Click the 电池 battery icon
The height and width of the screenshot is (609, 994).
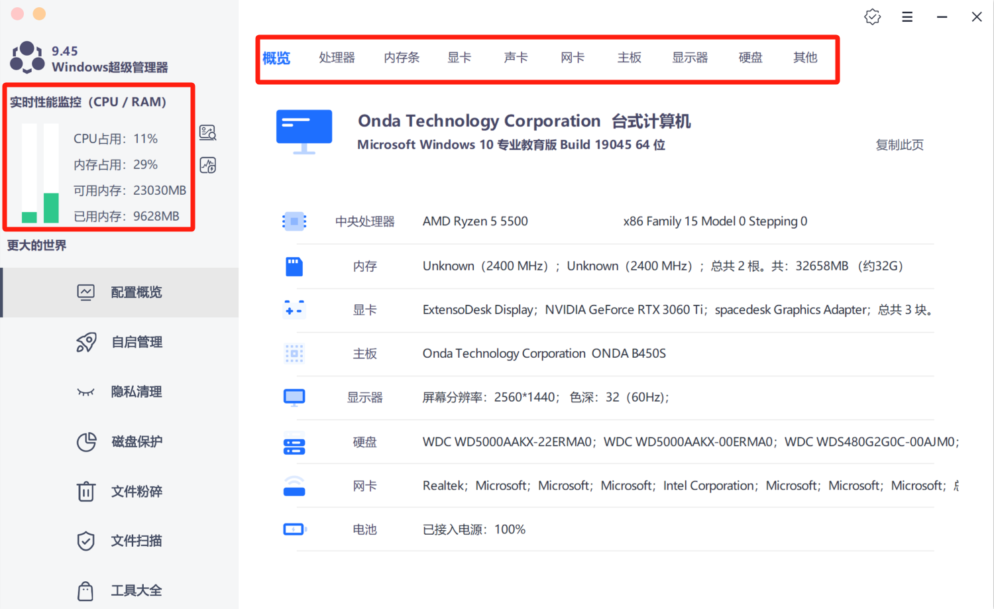click(295, 529)
